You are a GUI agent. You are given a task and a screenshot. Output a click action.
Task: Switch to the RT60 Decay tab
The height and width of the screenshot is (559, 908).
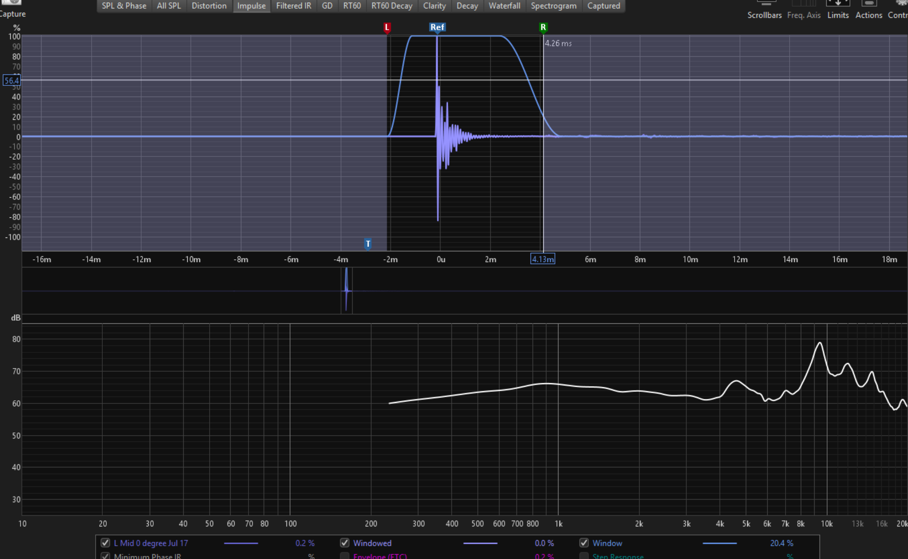click(392, 6)
